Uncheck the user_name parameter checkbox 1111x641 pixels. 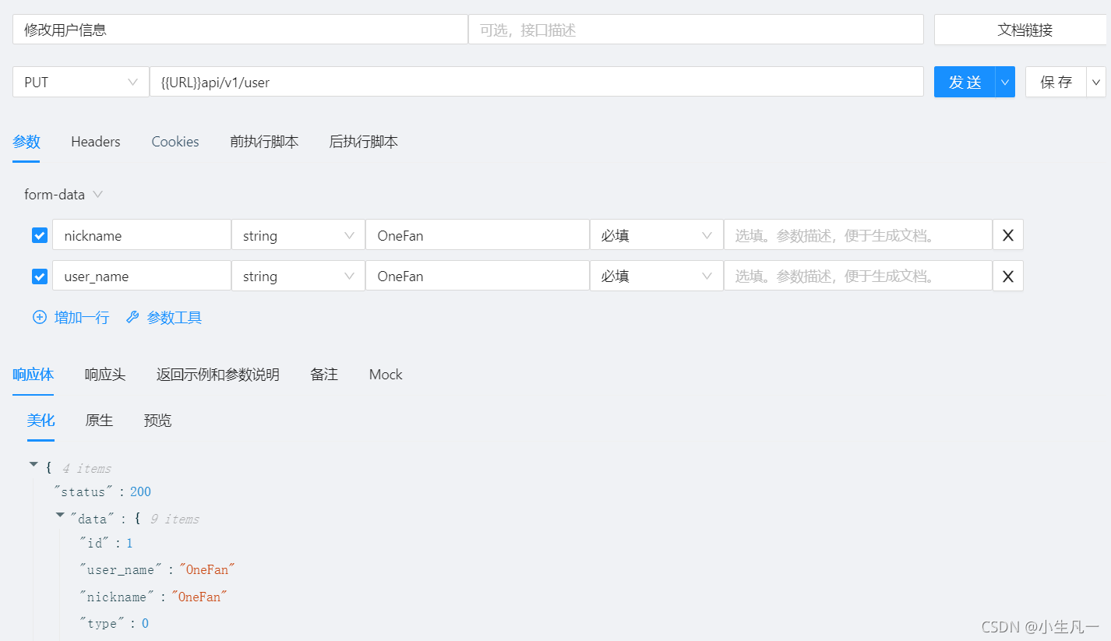40,276
